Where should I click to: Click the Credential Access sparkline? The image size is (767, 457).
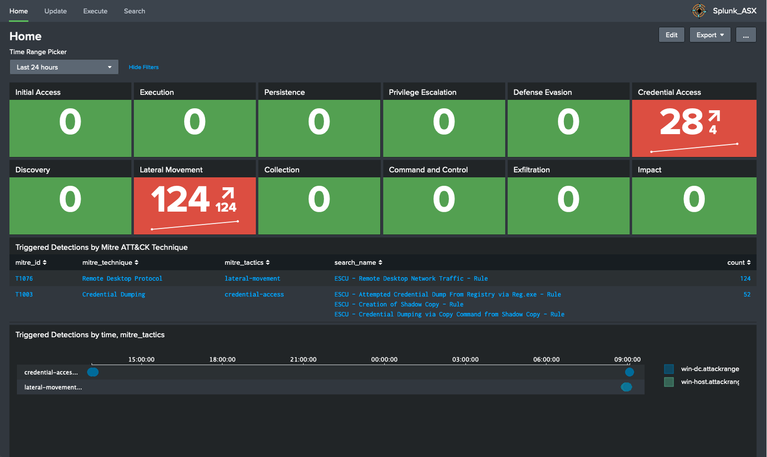click(x=694, y=148)
